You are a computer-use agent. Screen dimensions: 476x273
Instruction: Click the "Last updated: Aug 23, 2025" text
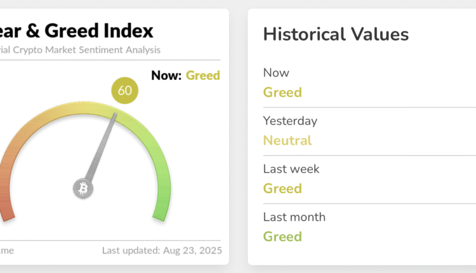click(162, 250)
